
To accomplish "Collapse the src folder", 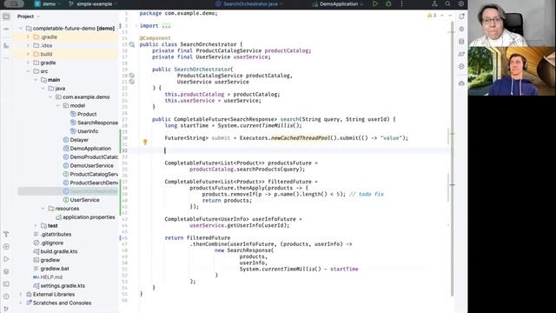I will coord(28,71).
